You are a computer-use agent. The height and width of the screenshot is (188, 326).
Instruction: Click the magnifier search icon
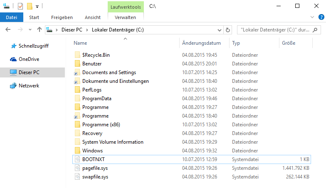(x=315, y=30)
